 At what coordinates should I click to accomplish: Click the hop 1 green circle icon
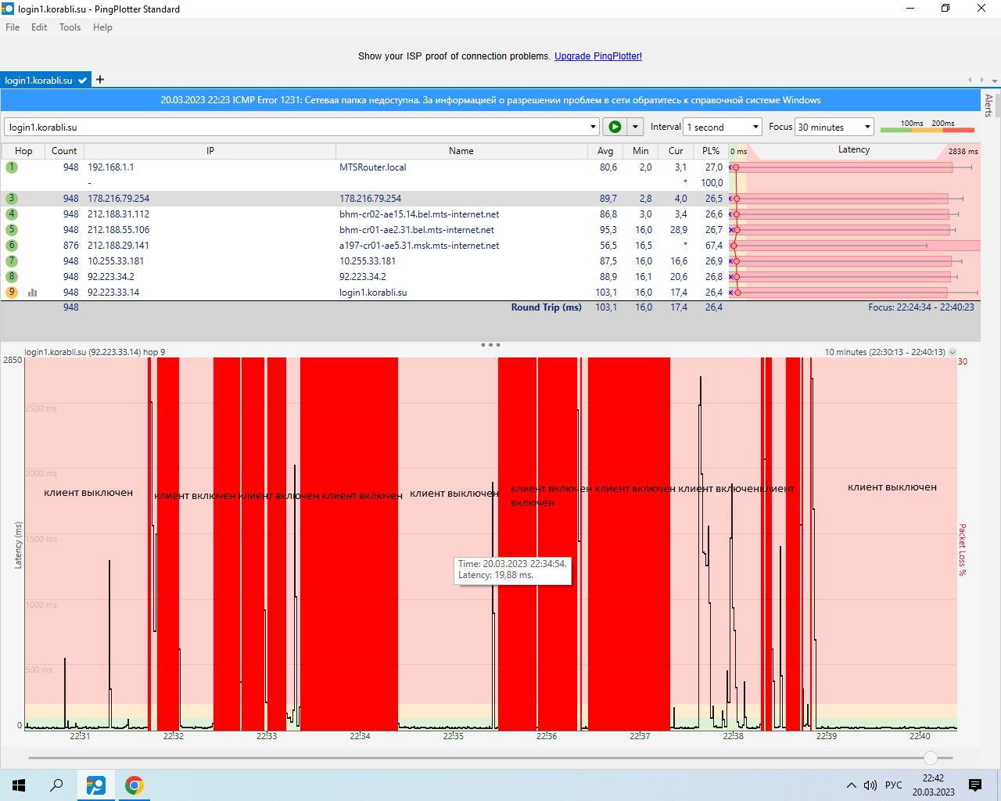click(11, 167)
